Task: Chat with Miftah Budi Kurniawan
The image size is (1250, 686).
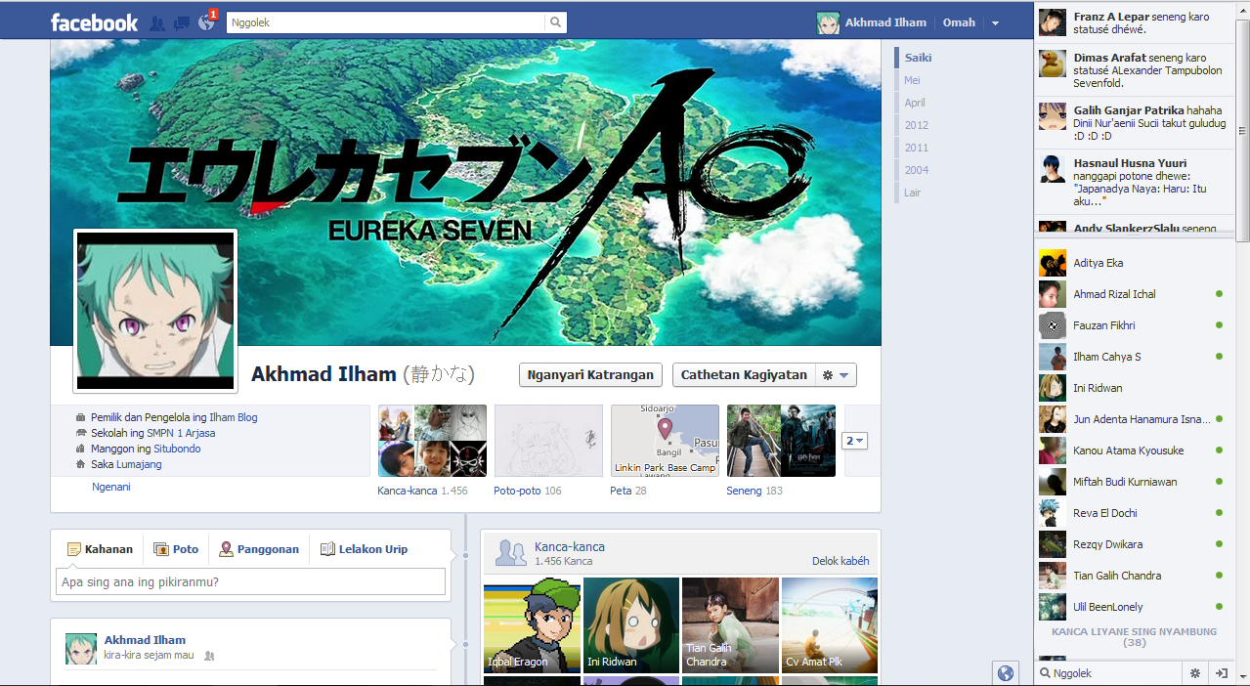Action: click(1134, 482)
